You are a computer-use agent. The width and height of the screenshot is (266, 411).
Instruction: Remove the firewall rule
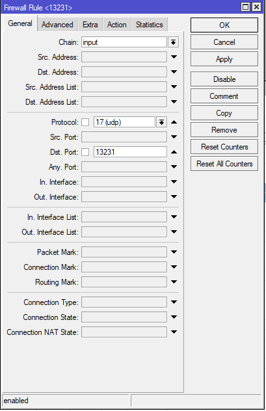tap(224, 130)
